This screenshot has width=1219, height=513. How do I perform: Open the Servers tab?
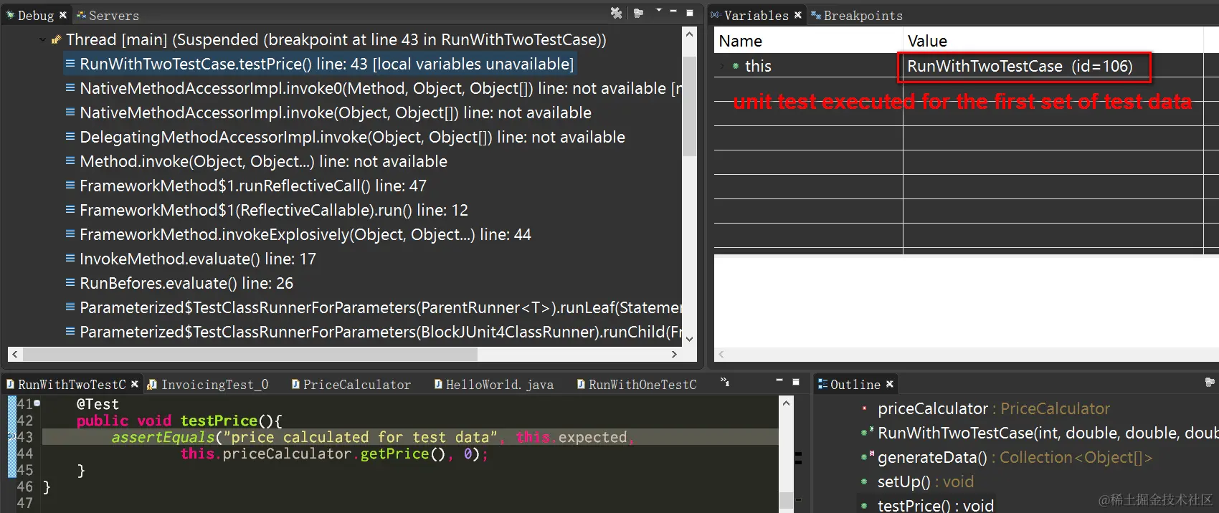coord(108,15)
